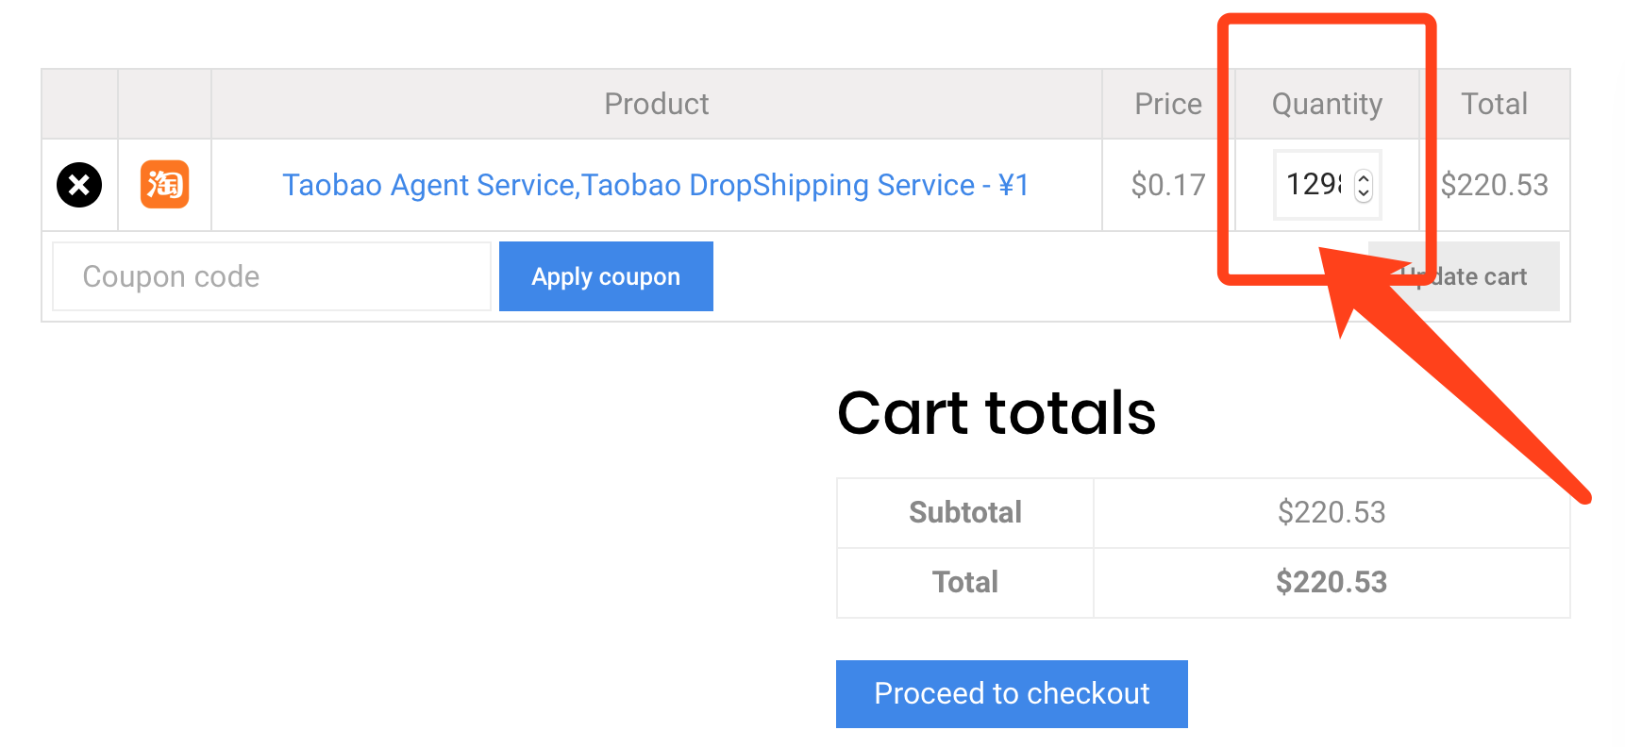Update the cart using the gray button
The image size is (1625, 747).
(1464, 276)
